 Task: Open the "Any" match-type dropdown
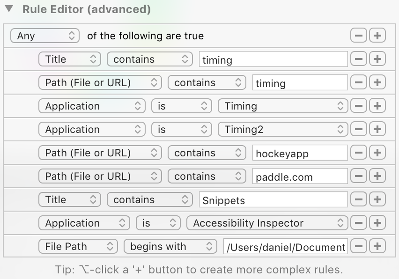pos(45,36)
